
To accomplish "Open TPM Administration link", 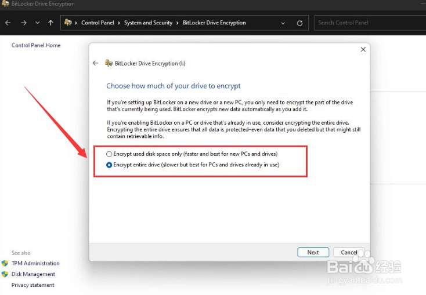I will pyautogui.click(x=35, y=263).
